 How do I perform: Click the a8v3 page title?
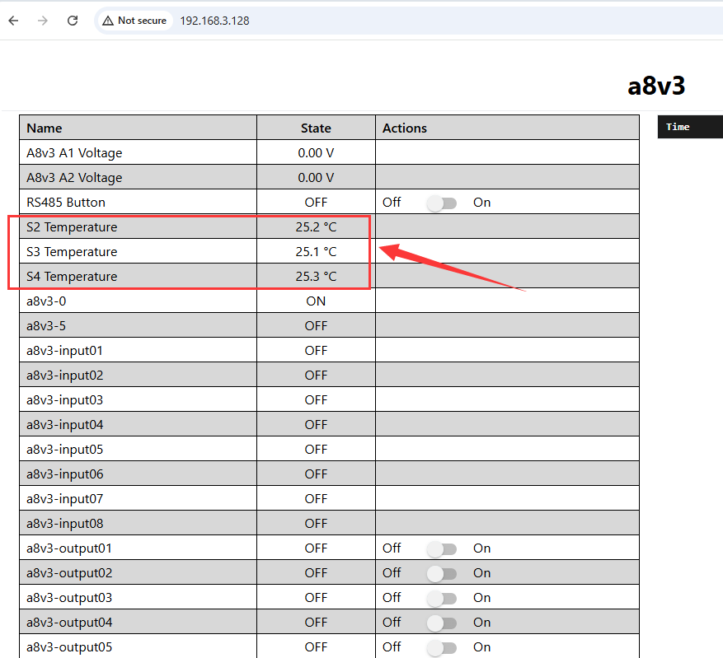coord(656,86)
